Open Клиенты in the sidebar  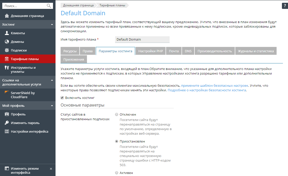28,33
